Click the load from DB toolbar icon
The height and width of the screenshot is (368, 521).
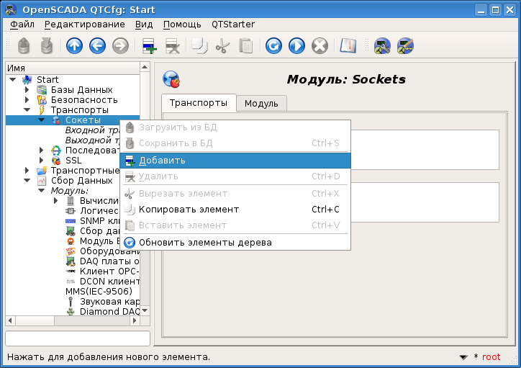click(24, 46)
